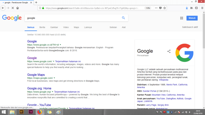Click the scrollbar down arrow
This screenshot has width=205, height=115.
(204, 108)
